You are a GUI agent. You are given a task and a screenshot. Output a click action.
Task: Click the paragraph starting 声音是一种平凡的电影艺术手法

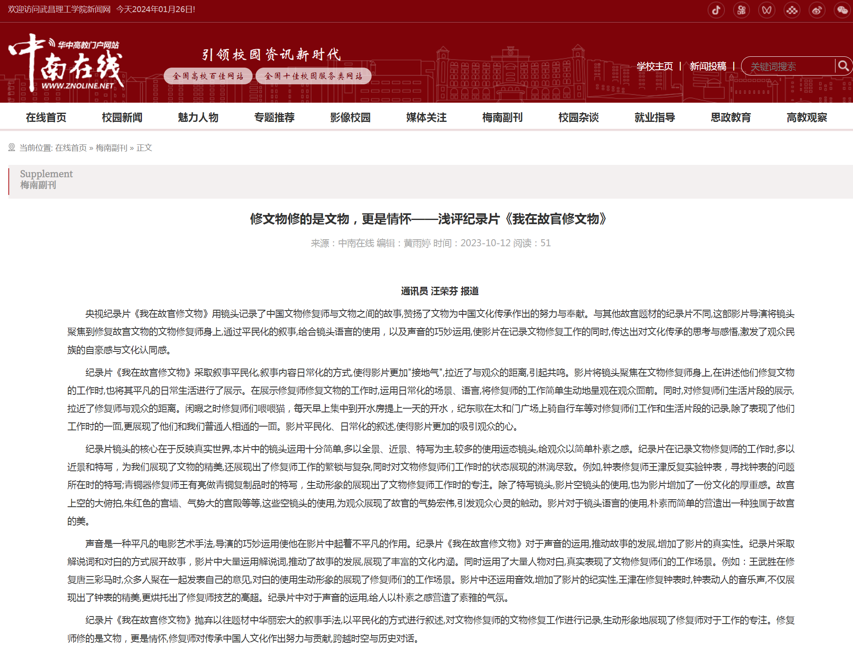pyautogui.click(x=431, y=571)
